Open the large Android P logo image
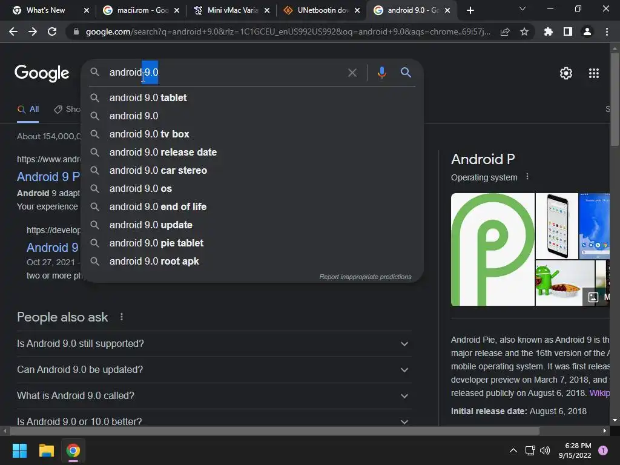This screenshot has width=620, height=465. point(493,249)
